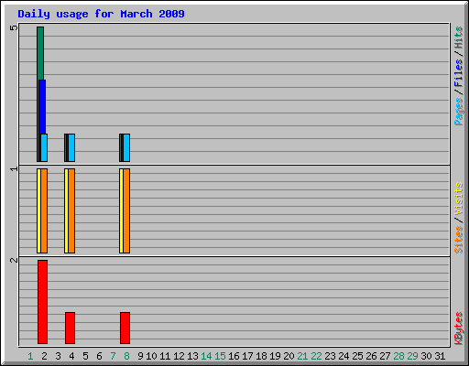
Task: Click day label "4" on the x-axis
Action: tap(71, 356)
